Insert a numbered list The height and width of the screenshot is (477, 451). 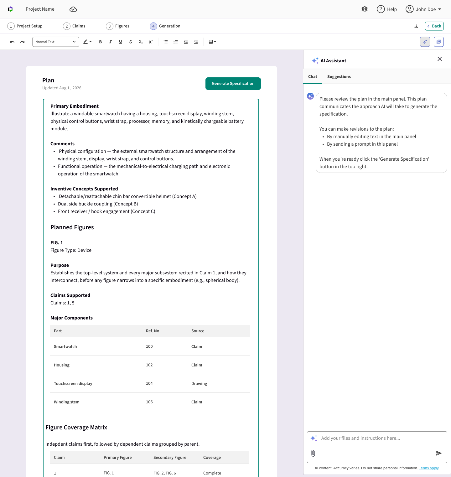[176, 42]
